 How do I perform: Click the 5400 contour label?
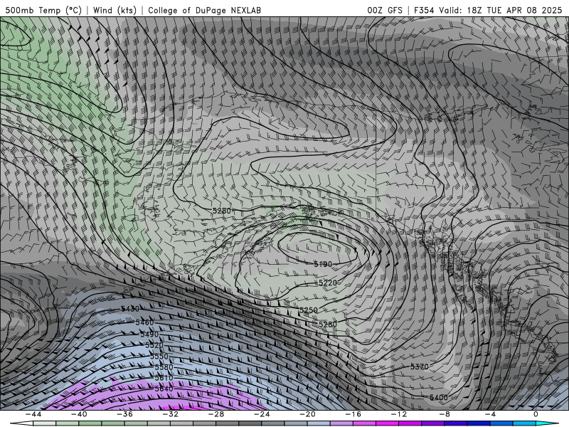pos(438,397)
